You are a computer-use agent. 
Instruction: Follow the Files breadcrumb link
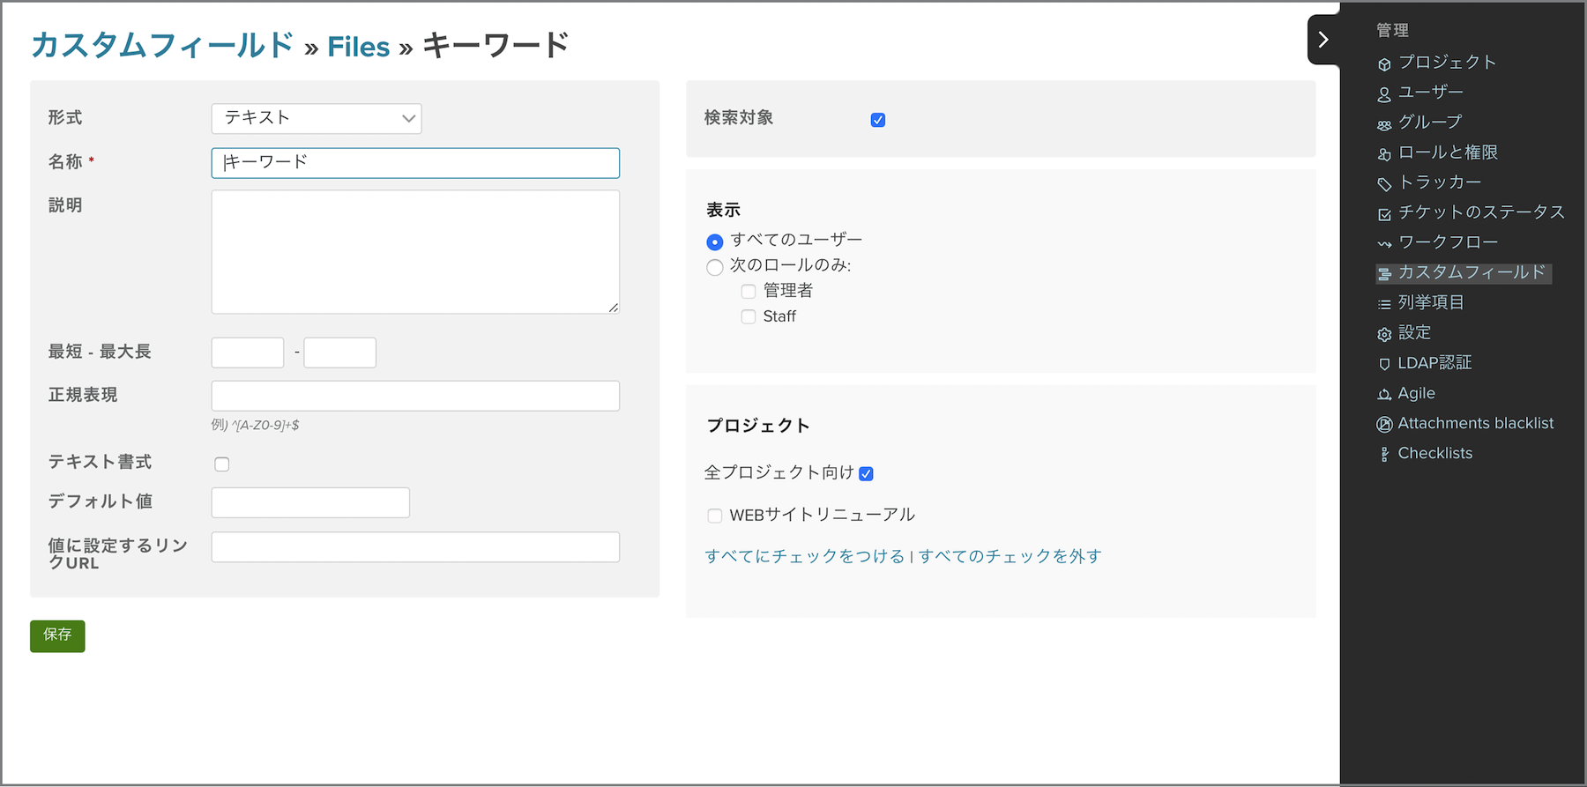coord(359,47)
